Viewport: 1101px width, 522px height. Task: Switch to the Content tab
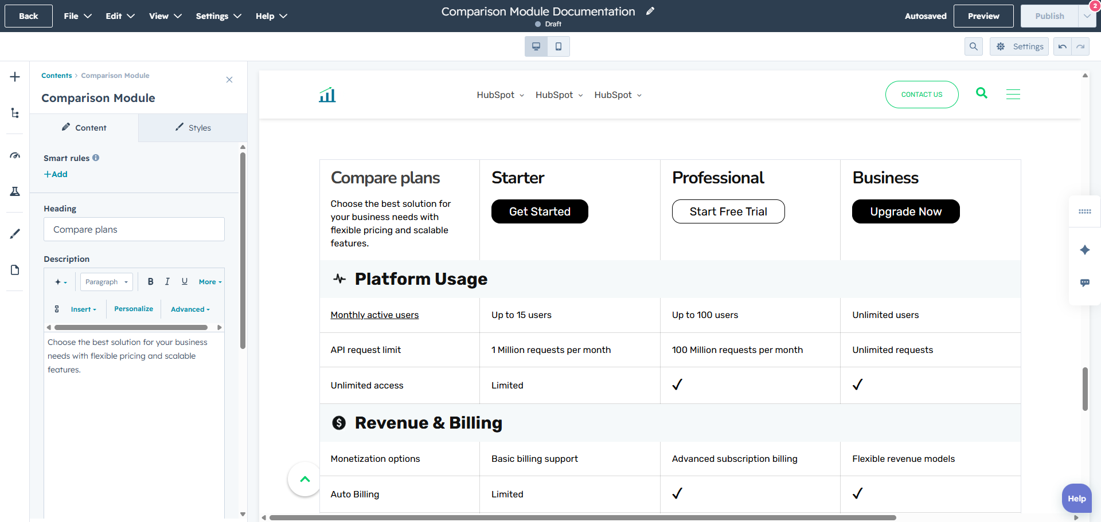84,128
